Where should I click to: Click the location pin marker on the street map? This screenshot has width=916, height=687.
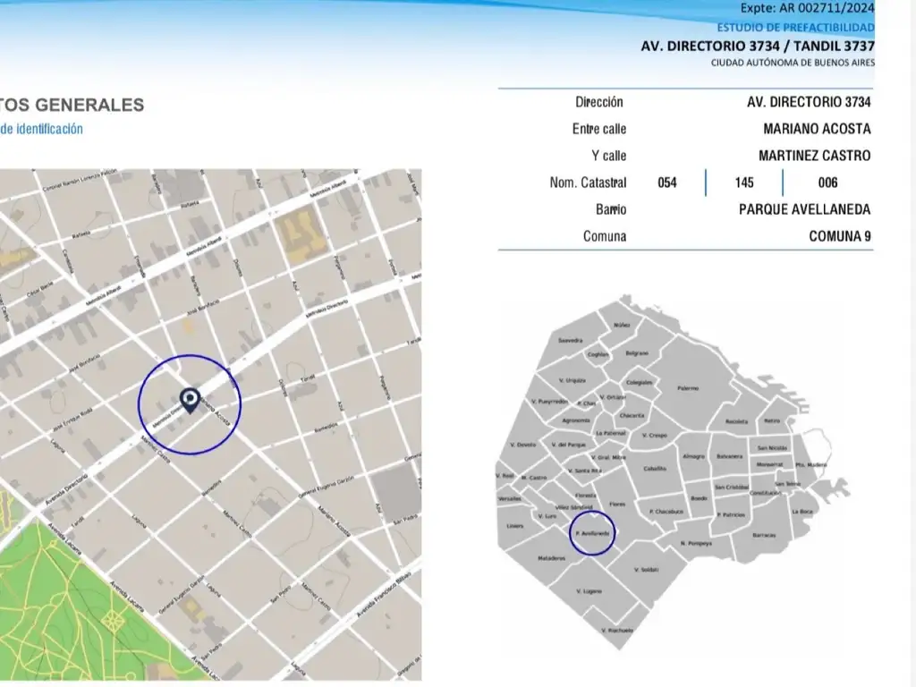(190, 400)
